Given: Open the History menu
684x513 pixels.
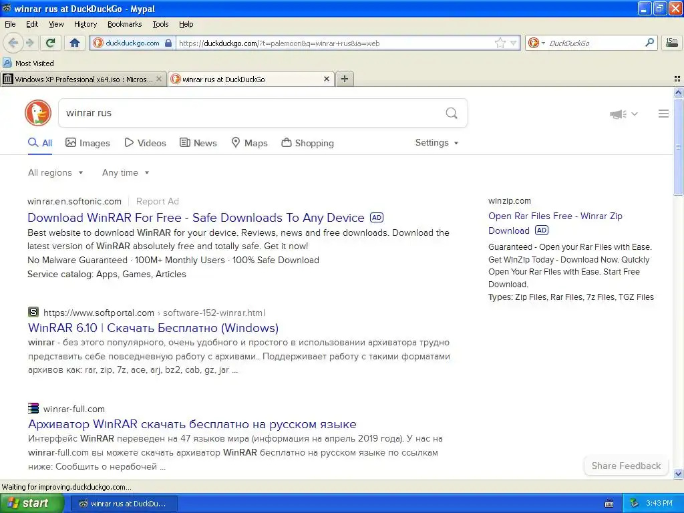Looking at the screenshot, I should [x=85, y=24].
